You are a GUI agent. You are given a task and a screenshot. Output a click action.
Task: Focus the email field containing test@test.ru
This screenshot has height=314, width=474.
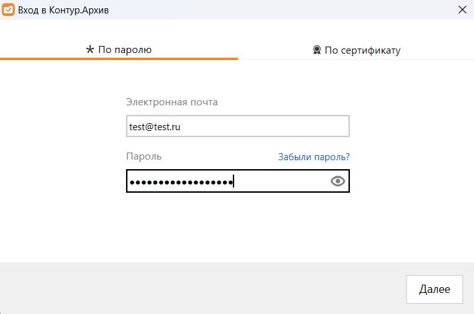[238, 126]
